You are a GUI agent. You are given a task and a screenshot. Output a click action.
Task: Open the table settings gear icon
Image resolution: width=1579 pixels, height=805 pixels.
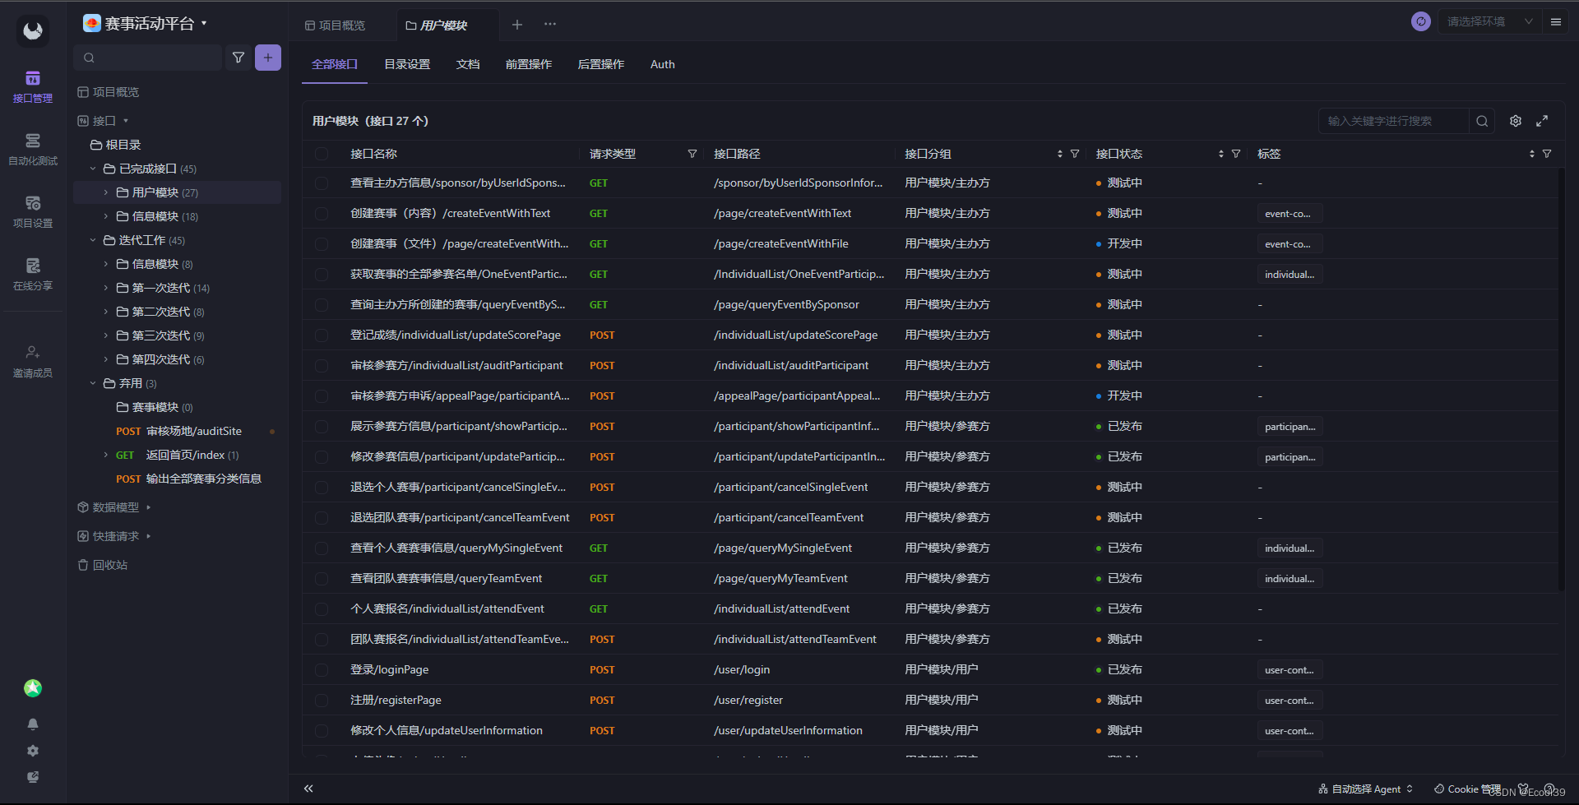tap(1515, 121)
